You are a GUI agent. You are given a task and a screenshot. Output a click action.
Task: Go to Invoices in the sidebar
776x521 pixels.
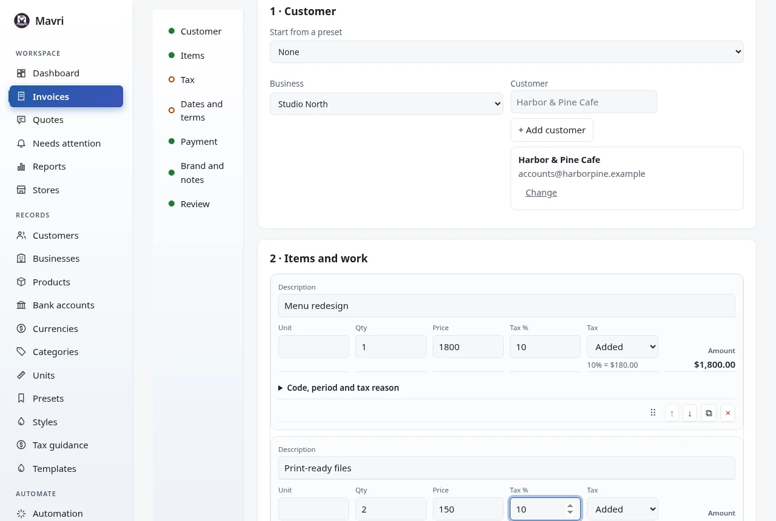66,97
